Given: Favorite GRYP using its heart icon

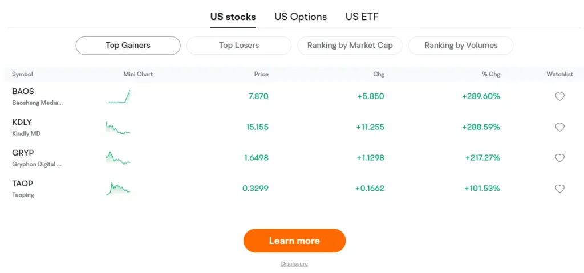Looking at the screenshot, I should tap(559, 158).
